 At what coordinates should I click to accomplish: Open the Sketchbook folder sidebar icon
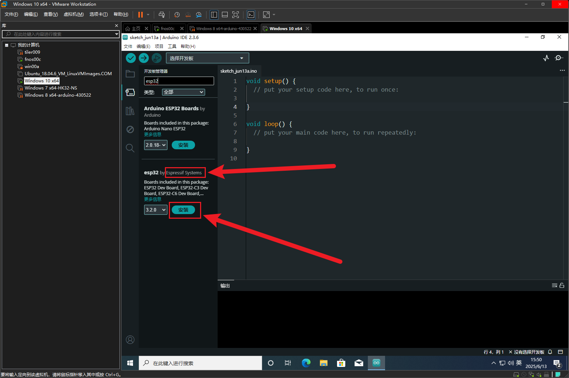[x=130, y=74]
